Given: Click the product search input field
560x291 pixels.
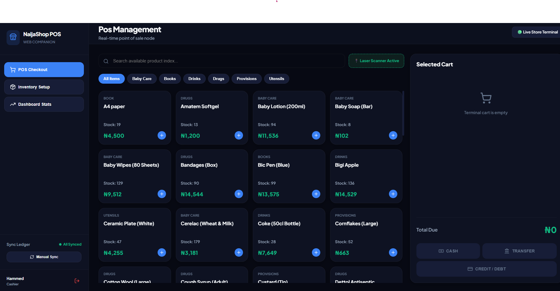Looking at the screenshot, I should point(222,61).
